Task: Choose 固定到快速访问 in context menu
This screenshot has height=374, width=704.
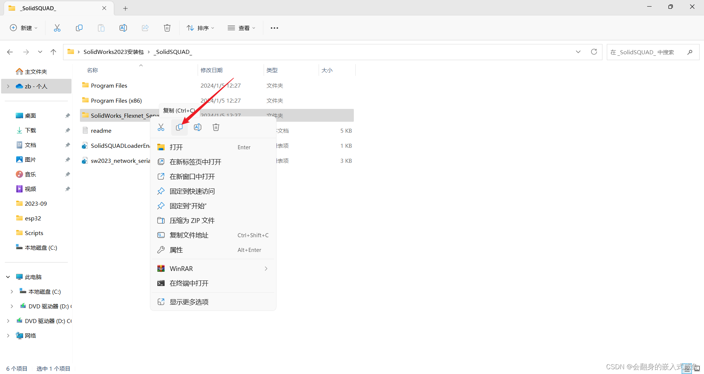Action: 213,191
